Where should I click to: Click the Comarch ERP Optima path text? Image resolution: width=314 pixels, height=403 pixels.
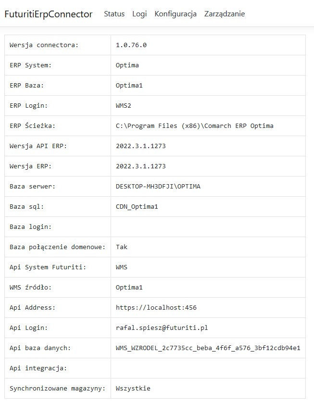pos(194,126)
